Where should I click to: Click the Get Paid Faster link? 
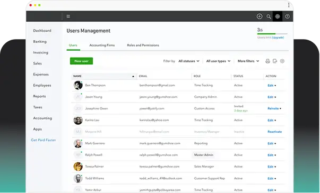[44, 140]
